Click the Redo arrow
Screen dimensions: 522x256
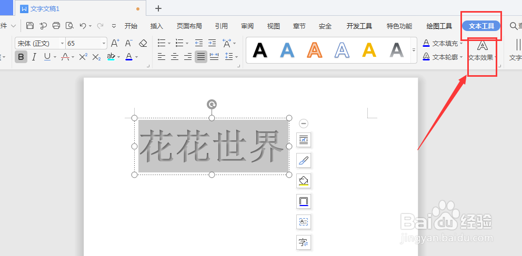99,26
